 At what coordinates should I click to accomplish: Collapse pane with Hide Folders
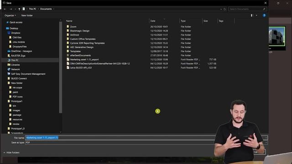tap(11, 153)
